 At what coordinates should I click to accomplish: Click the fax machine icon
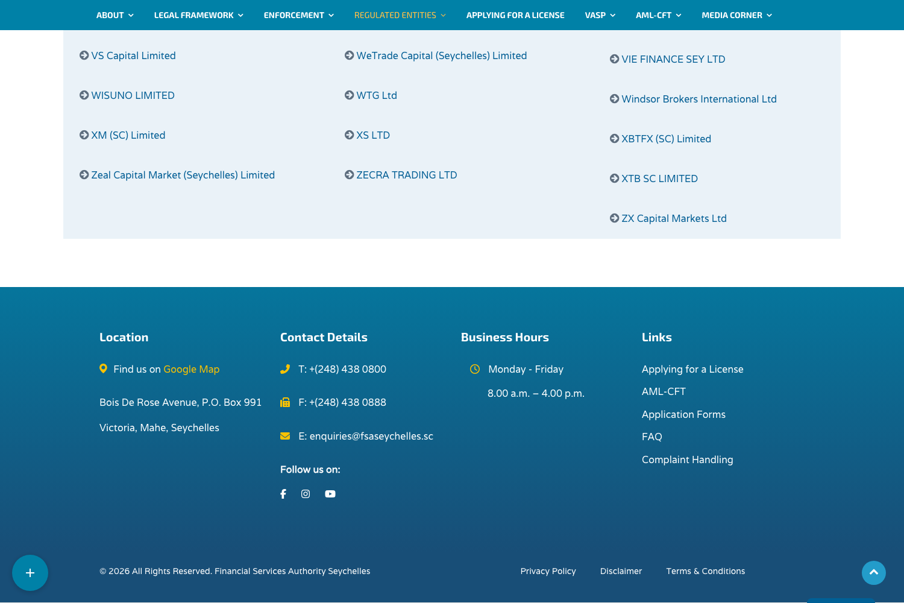285,402
